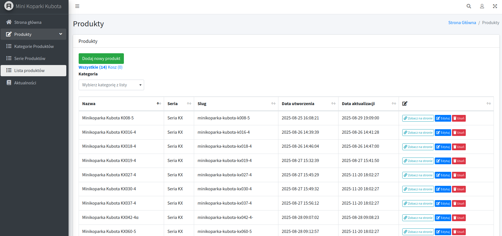This screenshot has width=502, height=236.
Task: Click Mini Koparki Kubota brand title
Action: point(38,6)
